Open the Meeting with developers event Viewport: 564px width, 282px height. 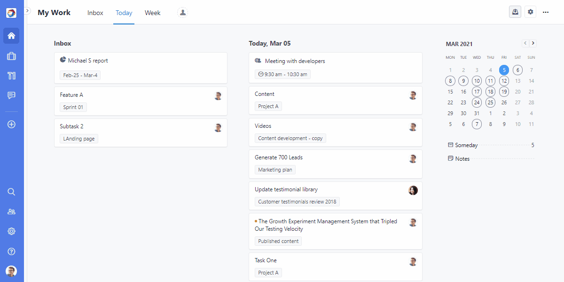click(336, 68)
